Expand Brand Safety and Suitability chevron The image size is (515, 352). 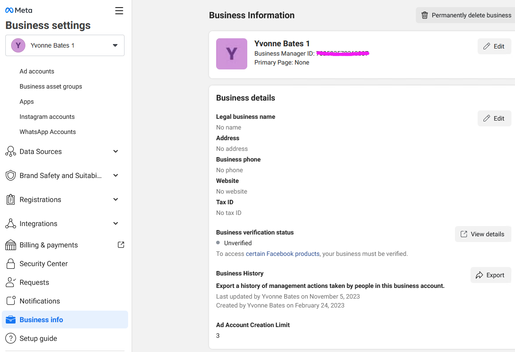point(116,175)
